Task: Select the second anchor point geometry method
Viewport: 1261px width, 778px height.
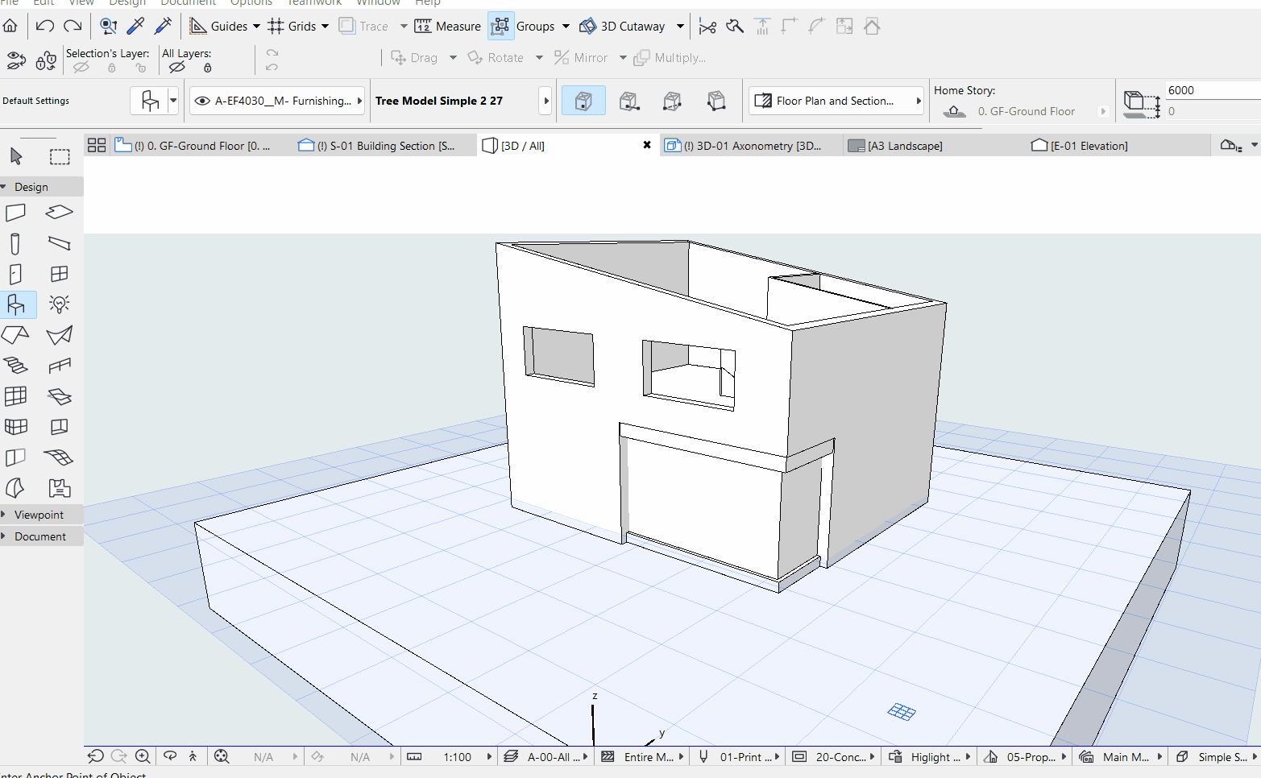Action: coord(629,101)
